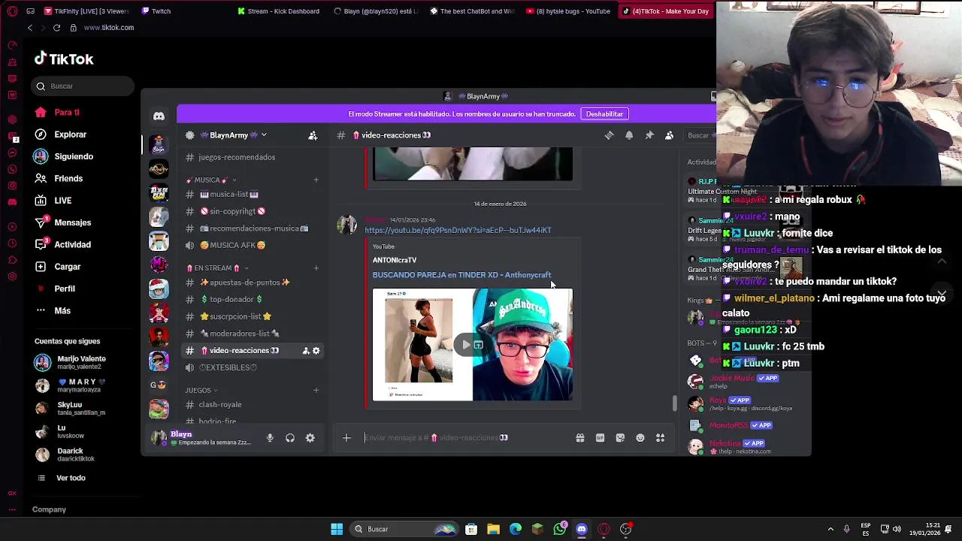The width and height of the screenshot is (962, 541).
Task: Open File Explorer from Windows taskbar
Action: click(493, 529)
